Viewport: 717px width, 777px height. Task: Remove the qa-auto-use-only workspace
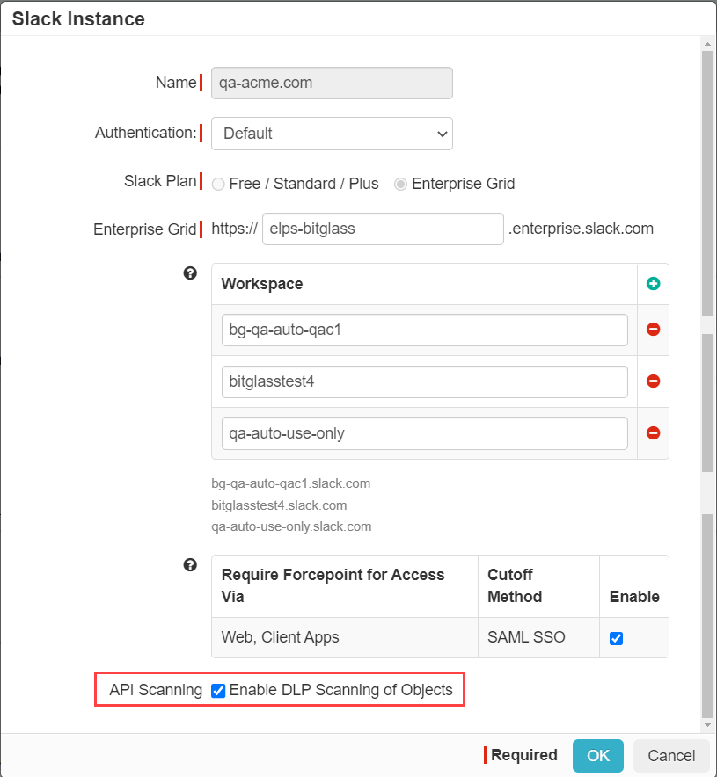point(653,432)
